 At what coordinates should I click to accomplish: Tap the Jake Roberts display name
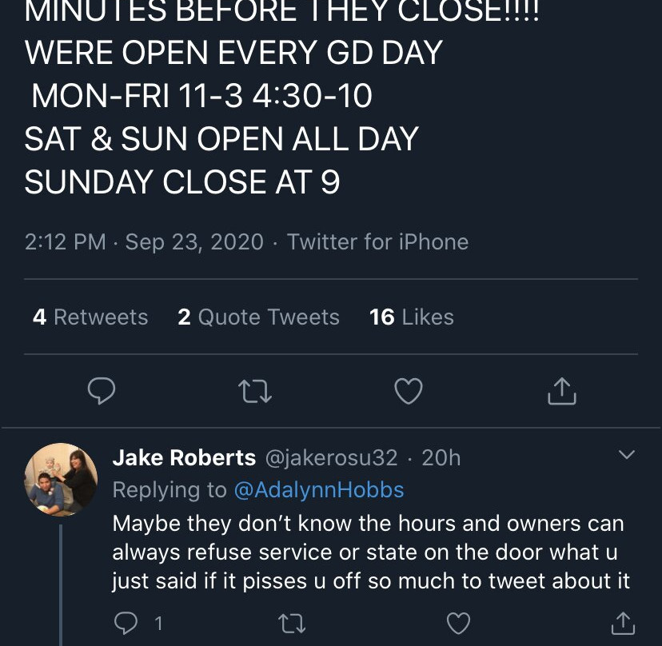pos(184,457)
